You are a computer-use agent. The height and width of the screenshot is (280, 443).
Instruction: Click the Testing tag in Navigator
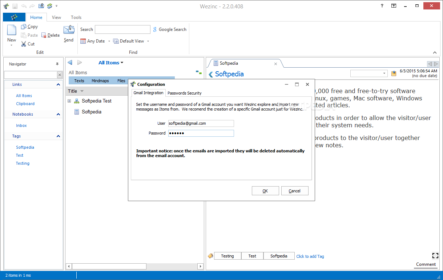pyautogui.click(x=23, y=163)
